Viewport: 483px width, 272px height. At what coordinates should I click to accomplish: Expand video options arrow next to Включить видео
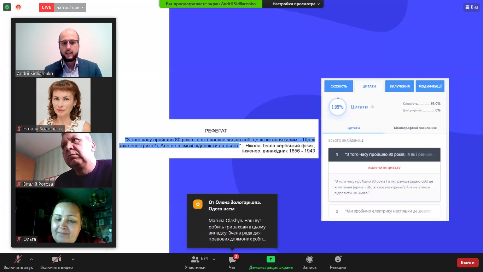click(73, 259)
